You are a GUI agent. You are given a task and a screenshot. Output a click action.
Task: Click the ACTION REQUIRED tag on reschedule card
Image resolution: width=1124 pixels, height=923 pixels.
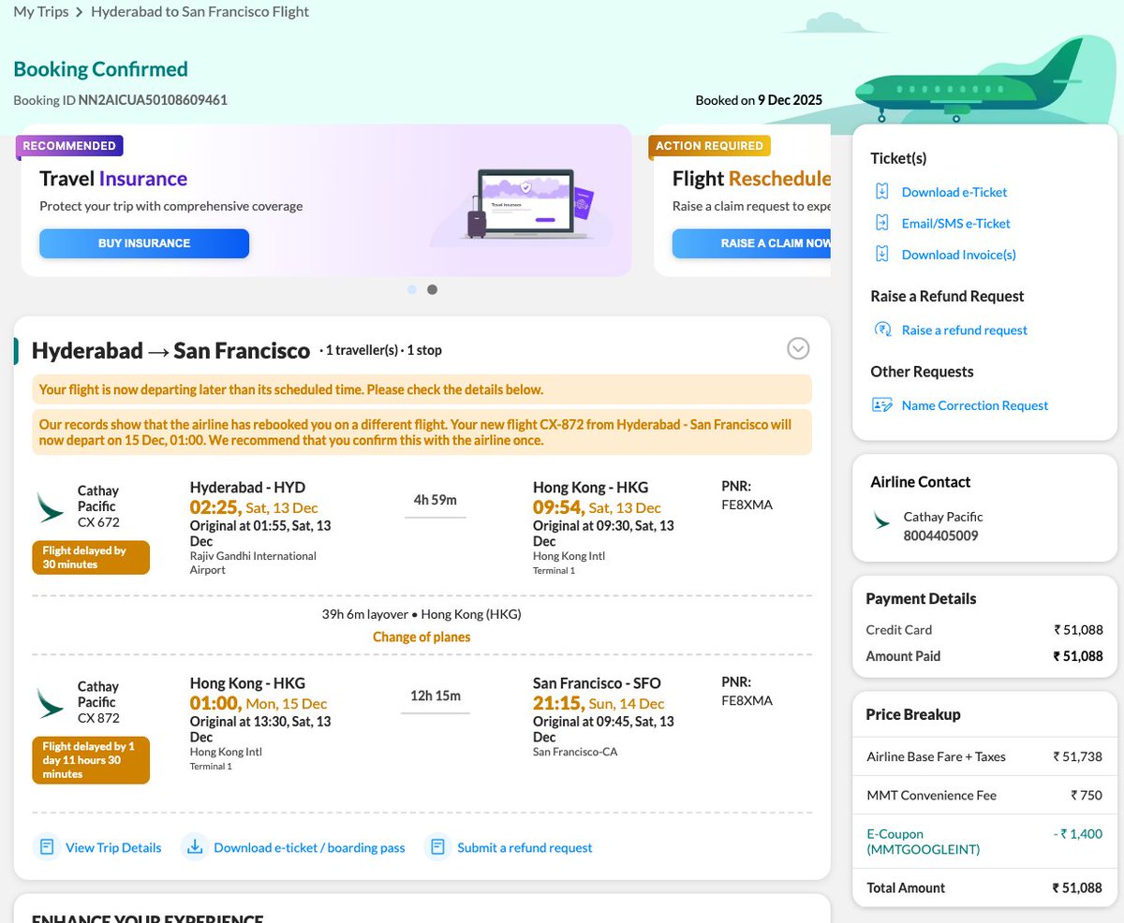[x=709, y=146]
